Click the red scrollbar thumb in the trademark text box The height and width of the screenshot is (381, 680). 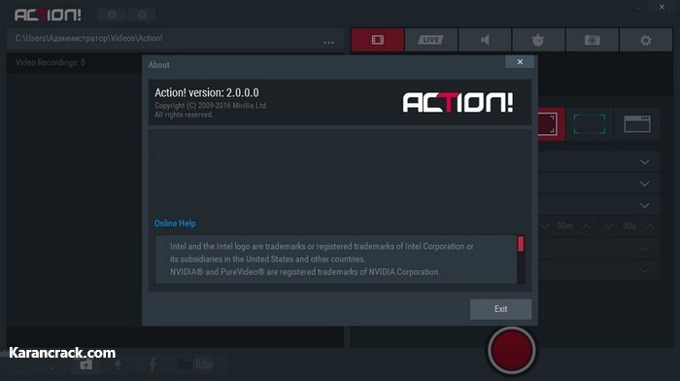[521, 244]
